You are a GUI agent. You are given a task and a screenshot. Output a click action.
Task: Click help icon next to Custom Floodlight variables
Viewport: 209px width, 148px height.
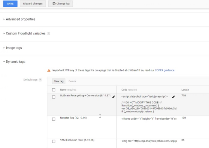[48, 34]
